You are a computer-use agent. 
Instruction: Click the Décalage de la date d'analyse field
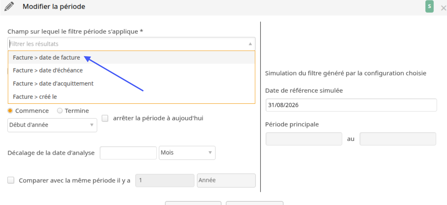pos(128,153)
